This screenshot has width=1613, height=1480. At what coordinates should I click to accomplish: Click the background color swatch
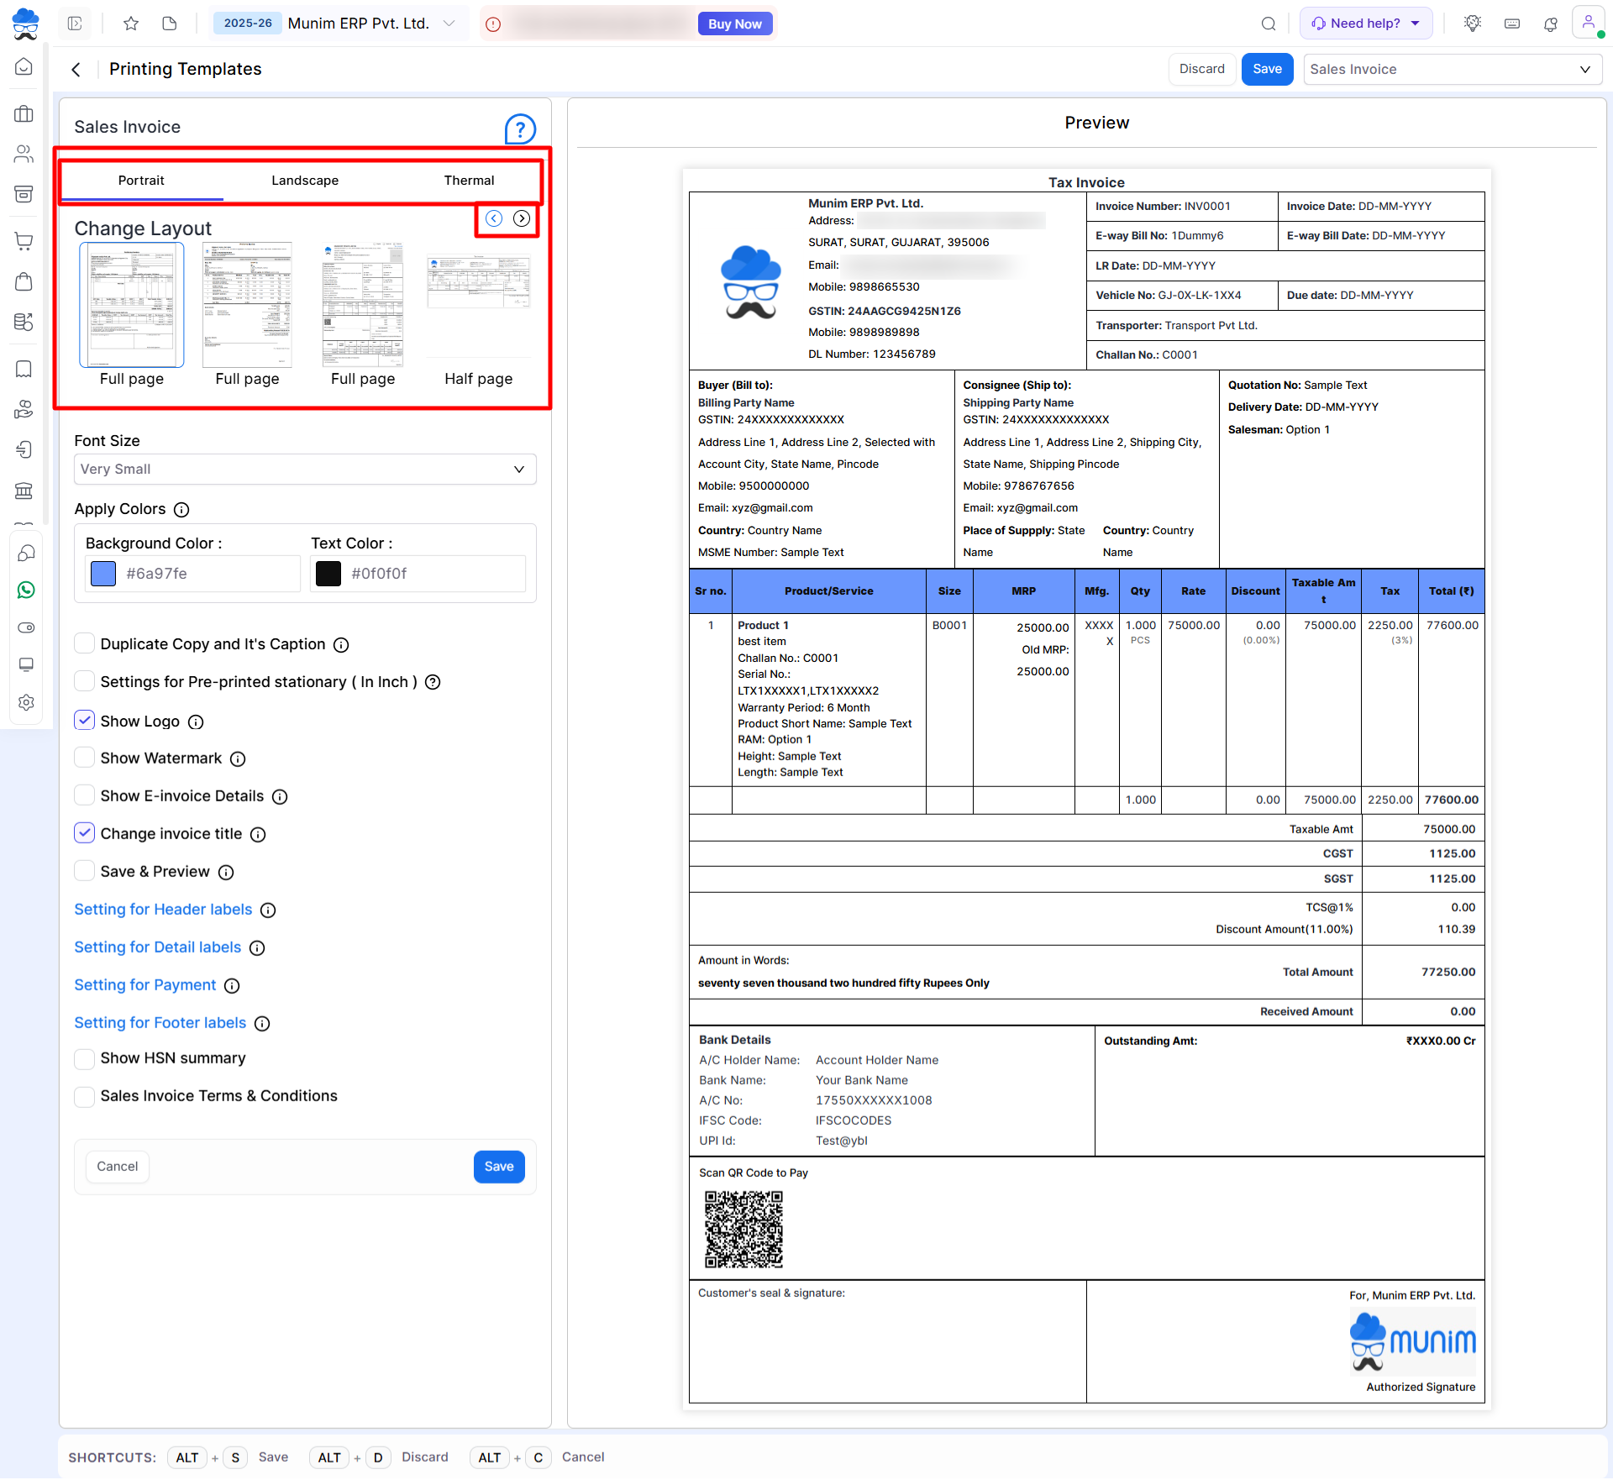[x=103, y=574]
